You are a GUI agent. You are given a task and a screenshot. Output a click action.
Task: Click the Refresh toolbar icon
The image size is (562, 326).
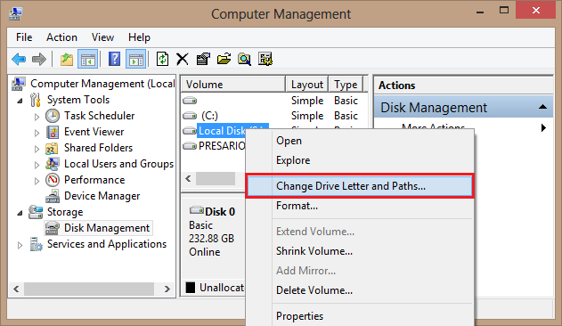pyautogui.click(x=162, y=59)
